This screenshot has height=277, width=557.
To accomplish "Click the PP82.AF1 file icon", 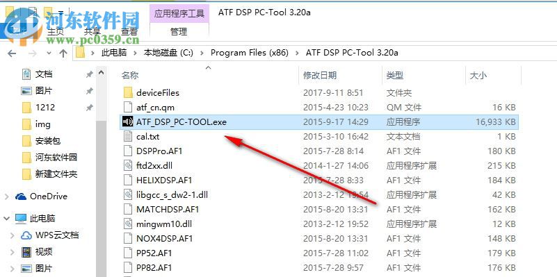I will click(128, 267).
